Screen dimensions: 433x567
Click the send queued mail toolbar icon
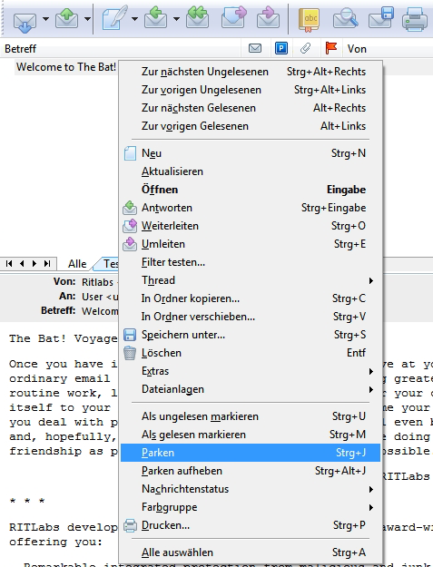(x=66, y=19)
